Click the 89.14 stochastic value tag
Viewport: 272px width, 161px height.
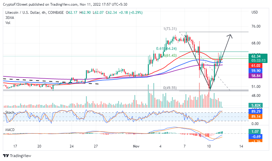[x=256, y=117]
